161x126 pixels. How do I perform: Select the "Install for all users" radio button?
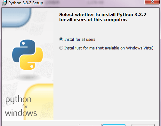(61, 39)
